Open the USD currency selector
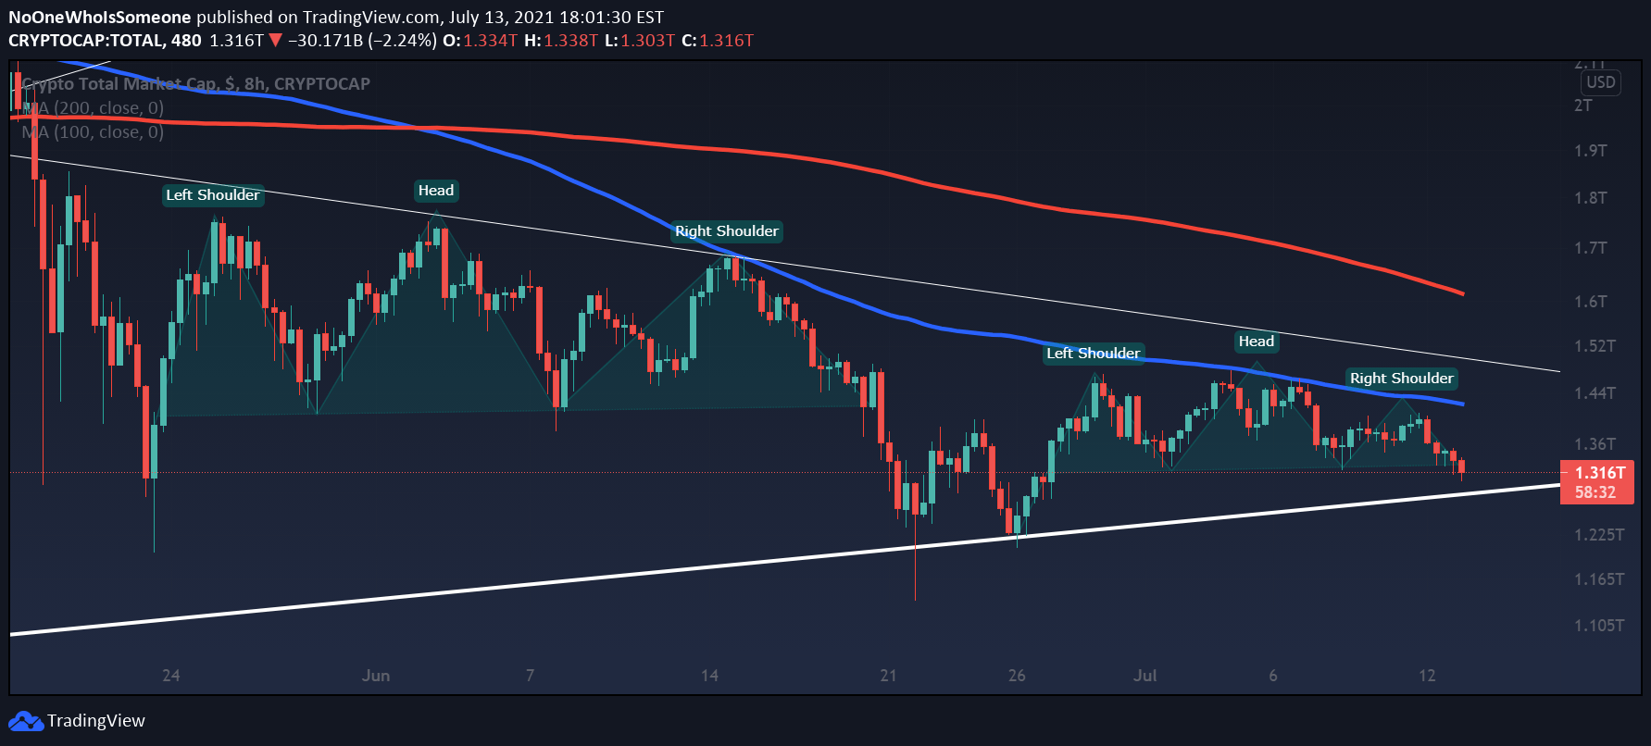This screenshot has width=1651, height=746. [x=1600, y=82]
